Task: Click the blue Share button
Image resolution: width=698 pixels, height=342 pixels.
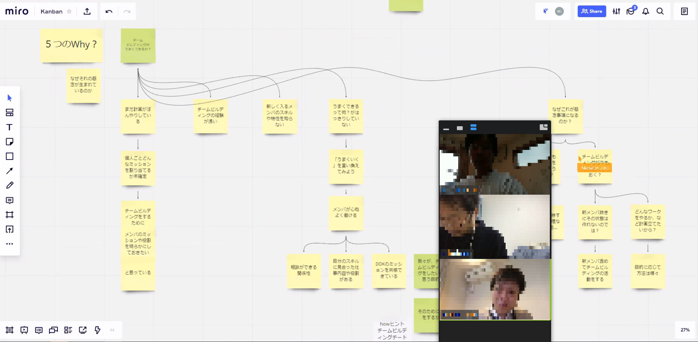Action: coord(592,11)
